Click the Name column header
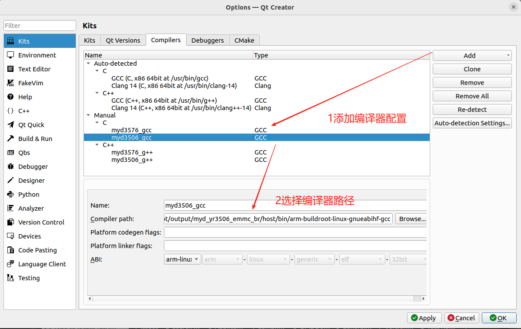The width and height of the screenshot is (521, 329). pyautogui.click(x=168, y=55)
